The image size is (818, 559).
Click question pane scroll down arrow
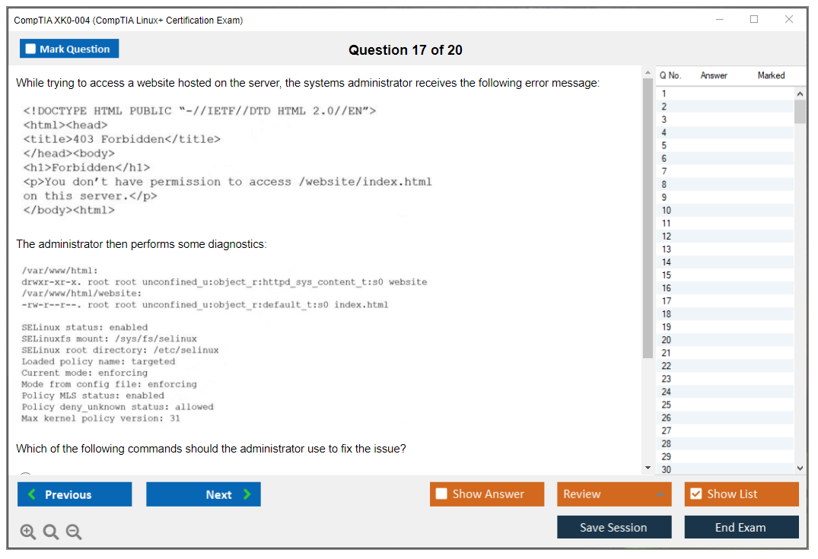click(648, 468)
